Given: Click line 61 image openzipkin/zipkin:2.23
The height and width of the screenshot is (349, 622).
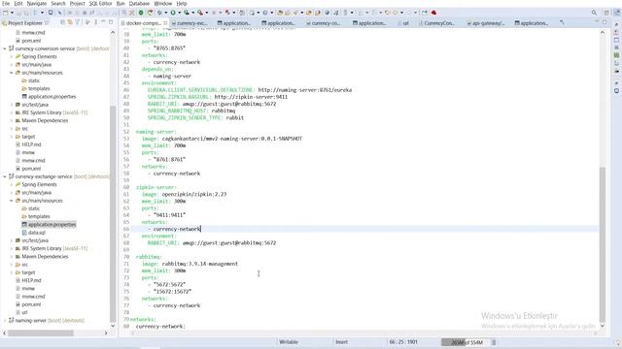Looking at the screenshot, I should (x=184, y=194).
